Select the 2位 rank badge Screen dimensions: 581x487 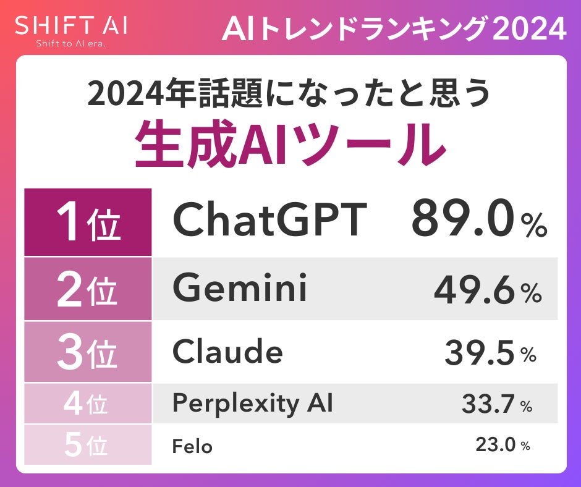[88, 289]
